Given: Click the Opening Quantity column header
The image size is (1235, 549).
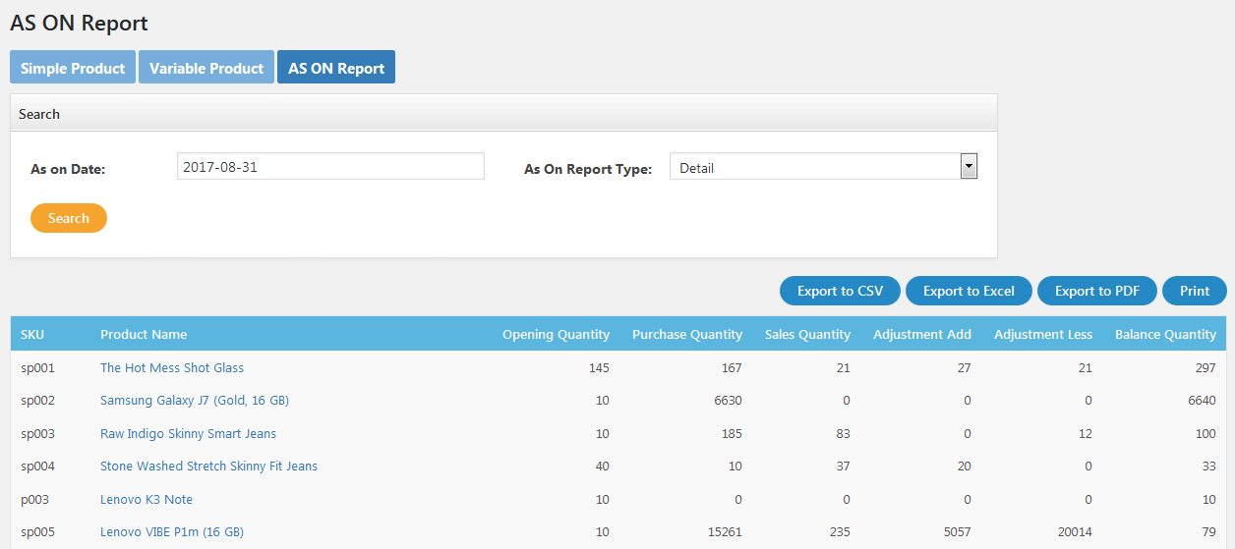Looking at the screenshot, I should click(x=556, y=334).
